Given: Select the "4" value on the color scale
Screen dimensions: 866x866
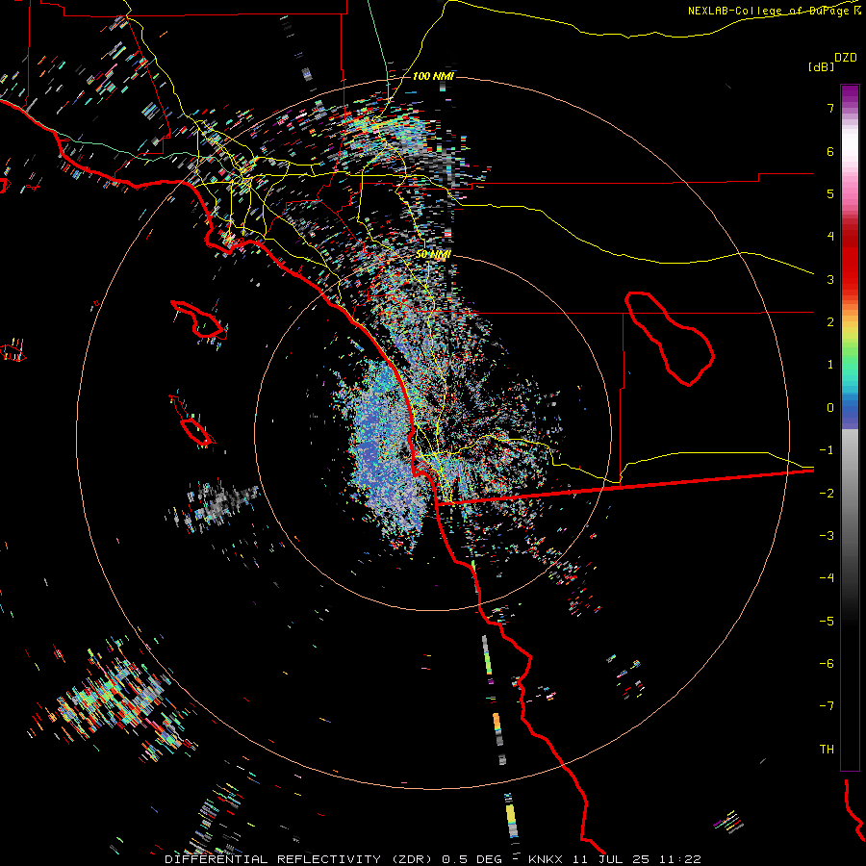Looking at the screenshot, I should pos(830,237).
